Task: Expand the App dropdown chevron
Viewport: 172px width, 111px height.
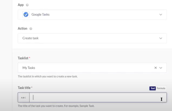Action: click(x=161, y=14)
